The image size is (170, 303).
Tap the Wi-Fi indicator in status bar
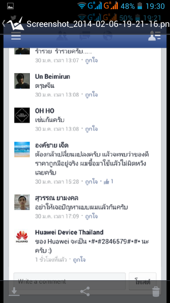(x=82, y=6)
